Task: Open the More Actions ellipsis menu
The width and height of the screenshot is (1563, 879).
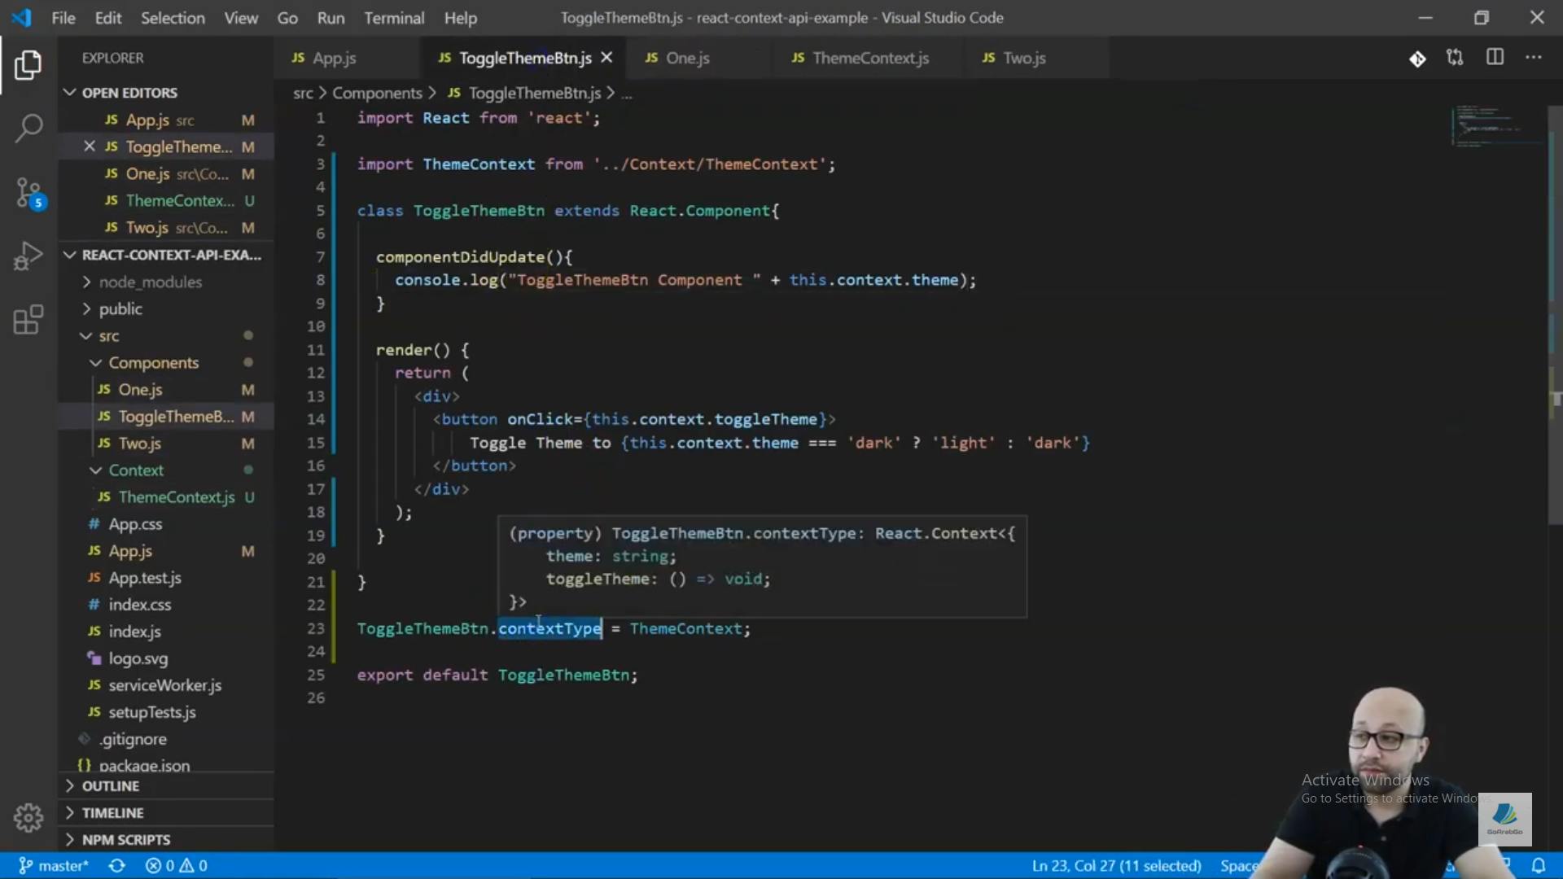Action: coord(1534,57)
